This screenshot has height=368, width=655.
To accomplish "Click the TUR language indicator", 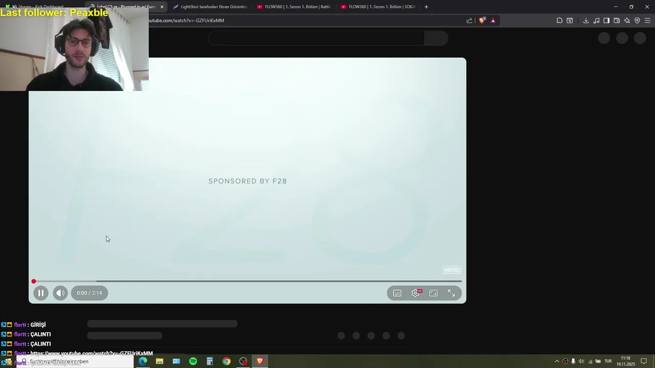I will pyautogui.click(x=608, y=361).
